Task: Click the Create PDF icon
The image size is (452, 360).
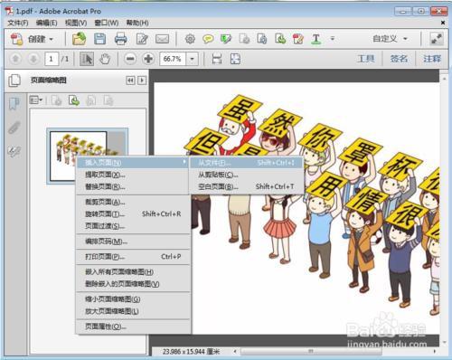Action: [16, 39]
